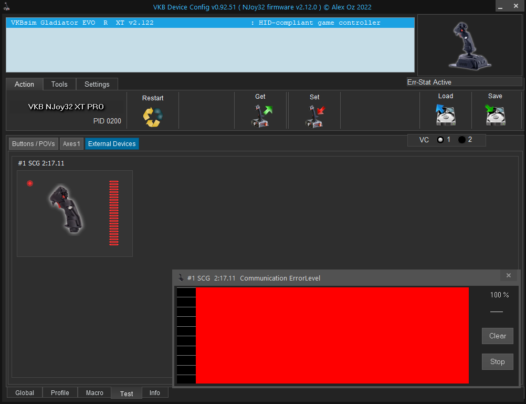Switch to Buttons / POVs tab
This screenshot has height=404, width=526.
34,144
